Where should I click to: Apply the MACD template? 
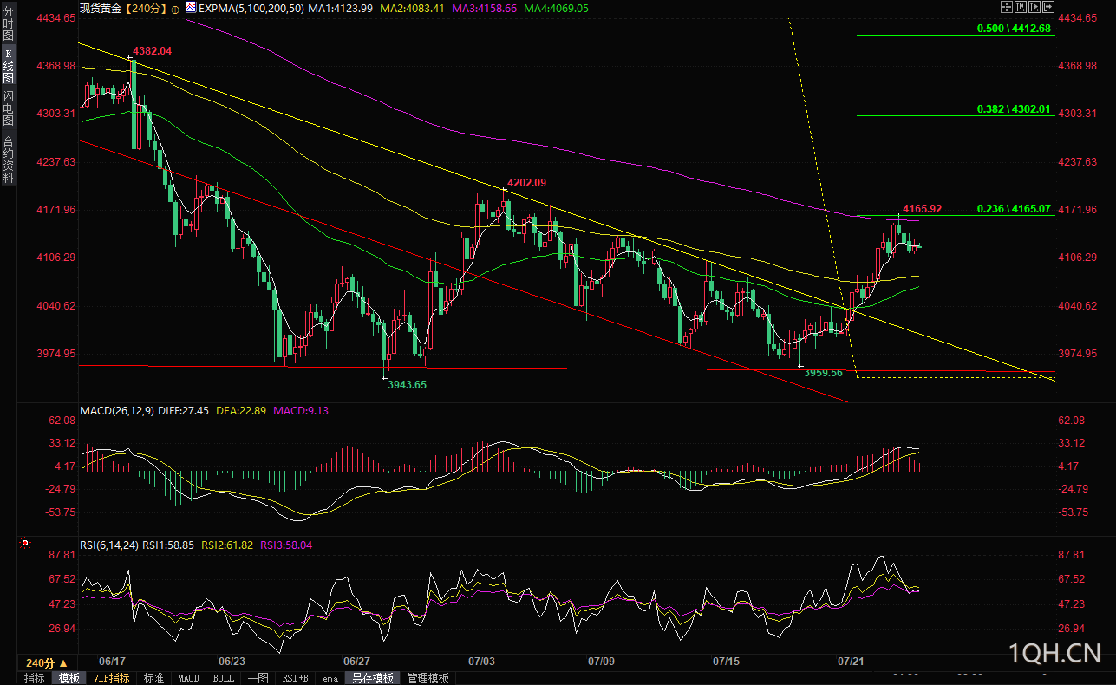pos(188,678)
